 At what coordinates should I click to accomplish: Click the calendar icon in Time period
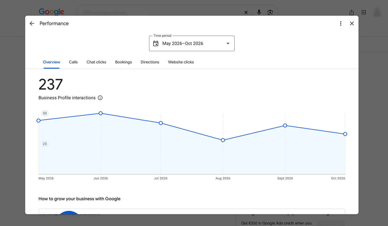156,43
